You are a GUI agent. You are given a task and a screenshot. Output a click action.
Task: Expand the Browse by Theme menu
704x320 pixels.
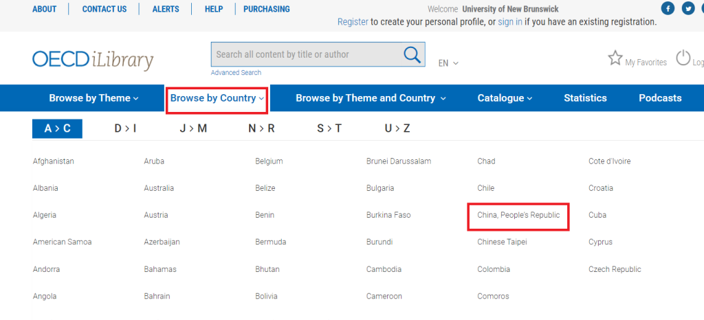93,98
